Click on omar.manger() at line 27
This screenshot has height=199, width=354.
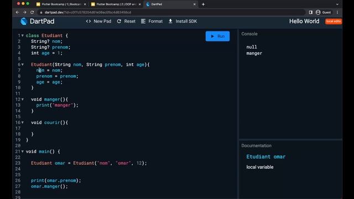[x=49, y=186]
